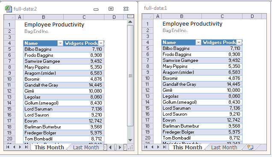
Task: Minimize the full-data:2 window
Action: (x=96, y=9)
